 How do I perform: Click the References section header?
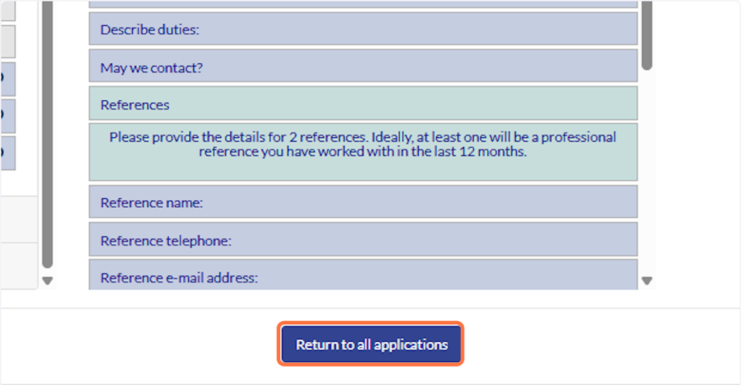[363, 104]
